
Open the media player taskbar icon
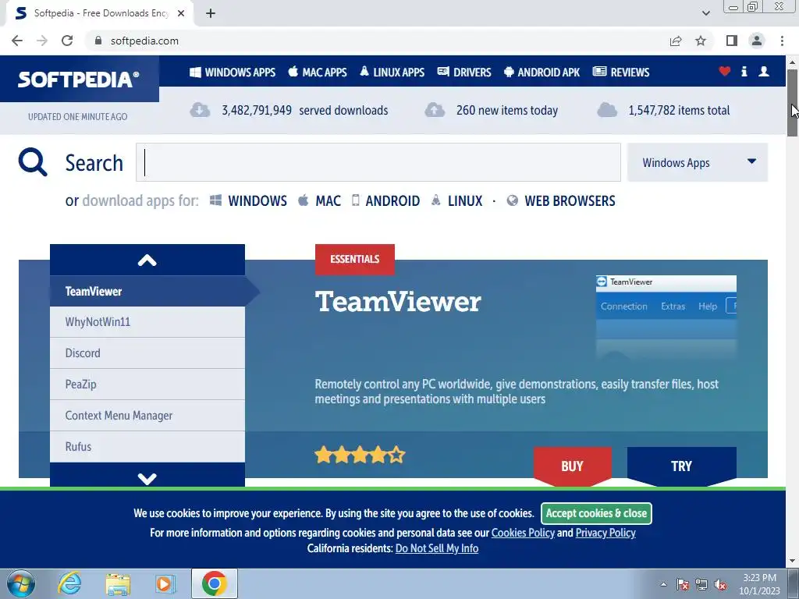point(165,583)
